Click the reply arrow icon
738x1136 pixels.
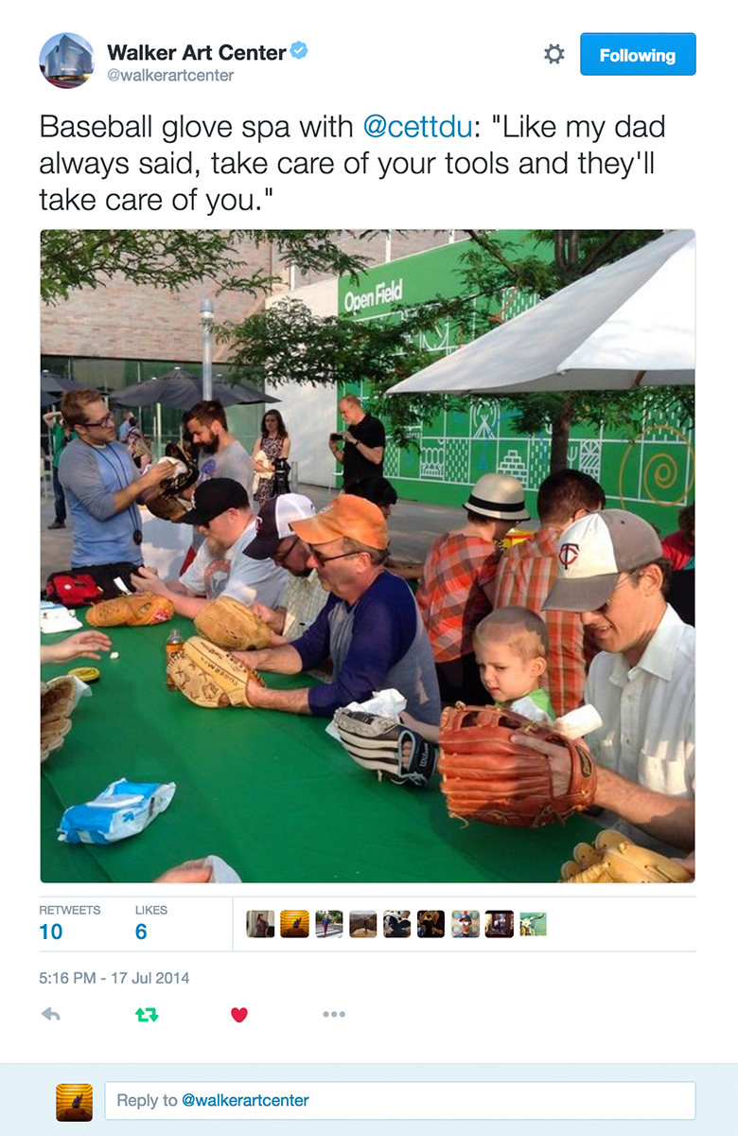click(x=51, y=1014)
